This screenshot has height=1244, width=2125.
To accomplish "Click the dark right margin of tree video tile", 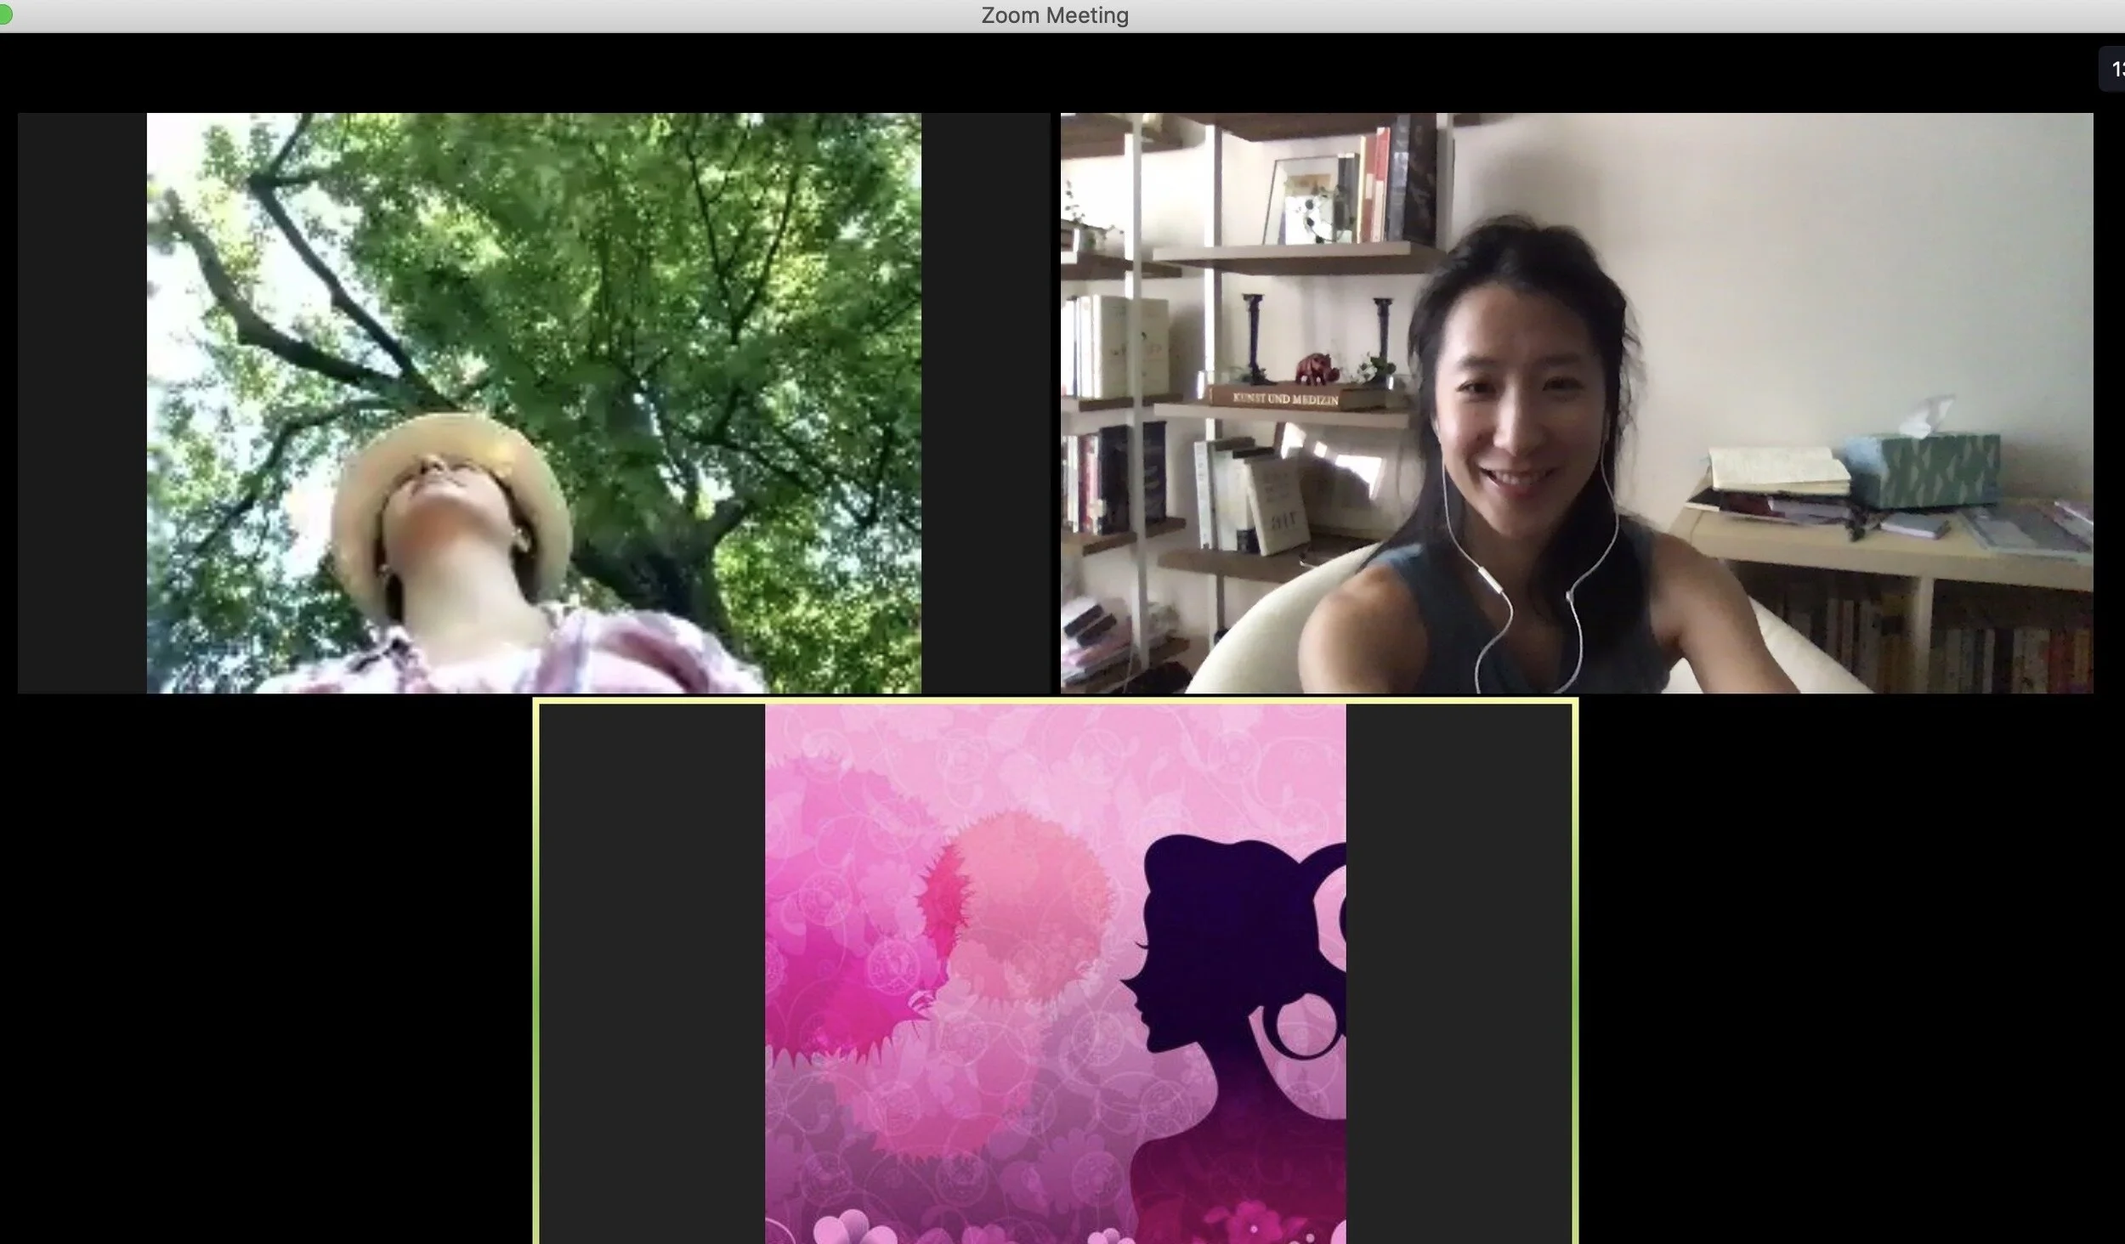I will tap(986, 403).
